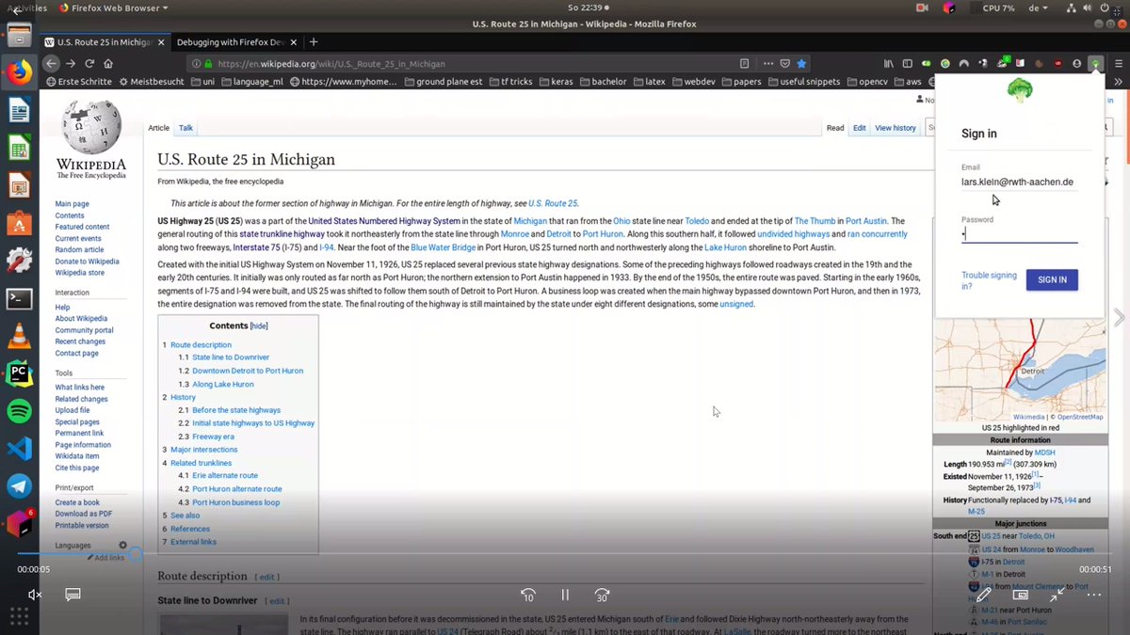This screenshot has width=1130, height=635.
Task: Open the Talk tab of the article
Action: pyautogui.click(x=186, y=128)
